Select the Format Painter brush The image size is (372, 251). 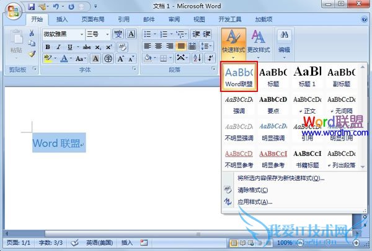pos(32,54)
